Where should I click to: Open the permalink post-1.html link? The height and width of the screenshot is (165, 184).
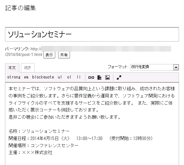(23, 55)
